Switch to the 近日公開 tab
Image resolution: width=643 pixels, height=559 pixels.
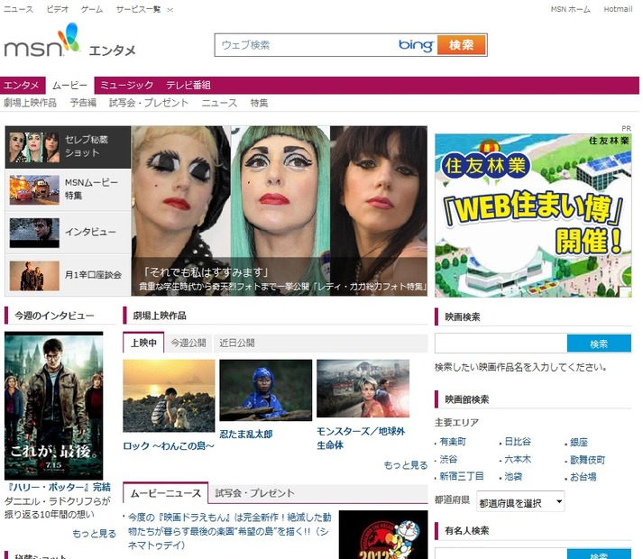237,343
